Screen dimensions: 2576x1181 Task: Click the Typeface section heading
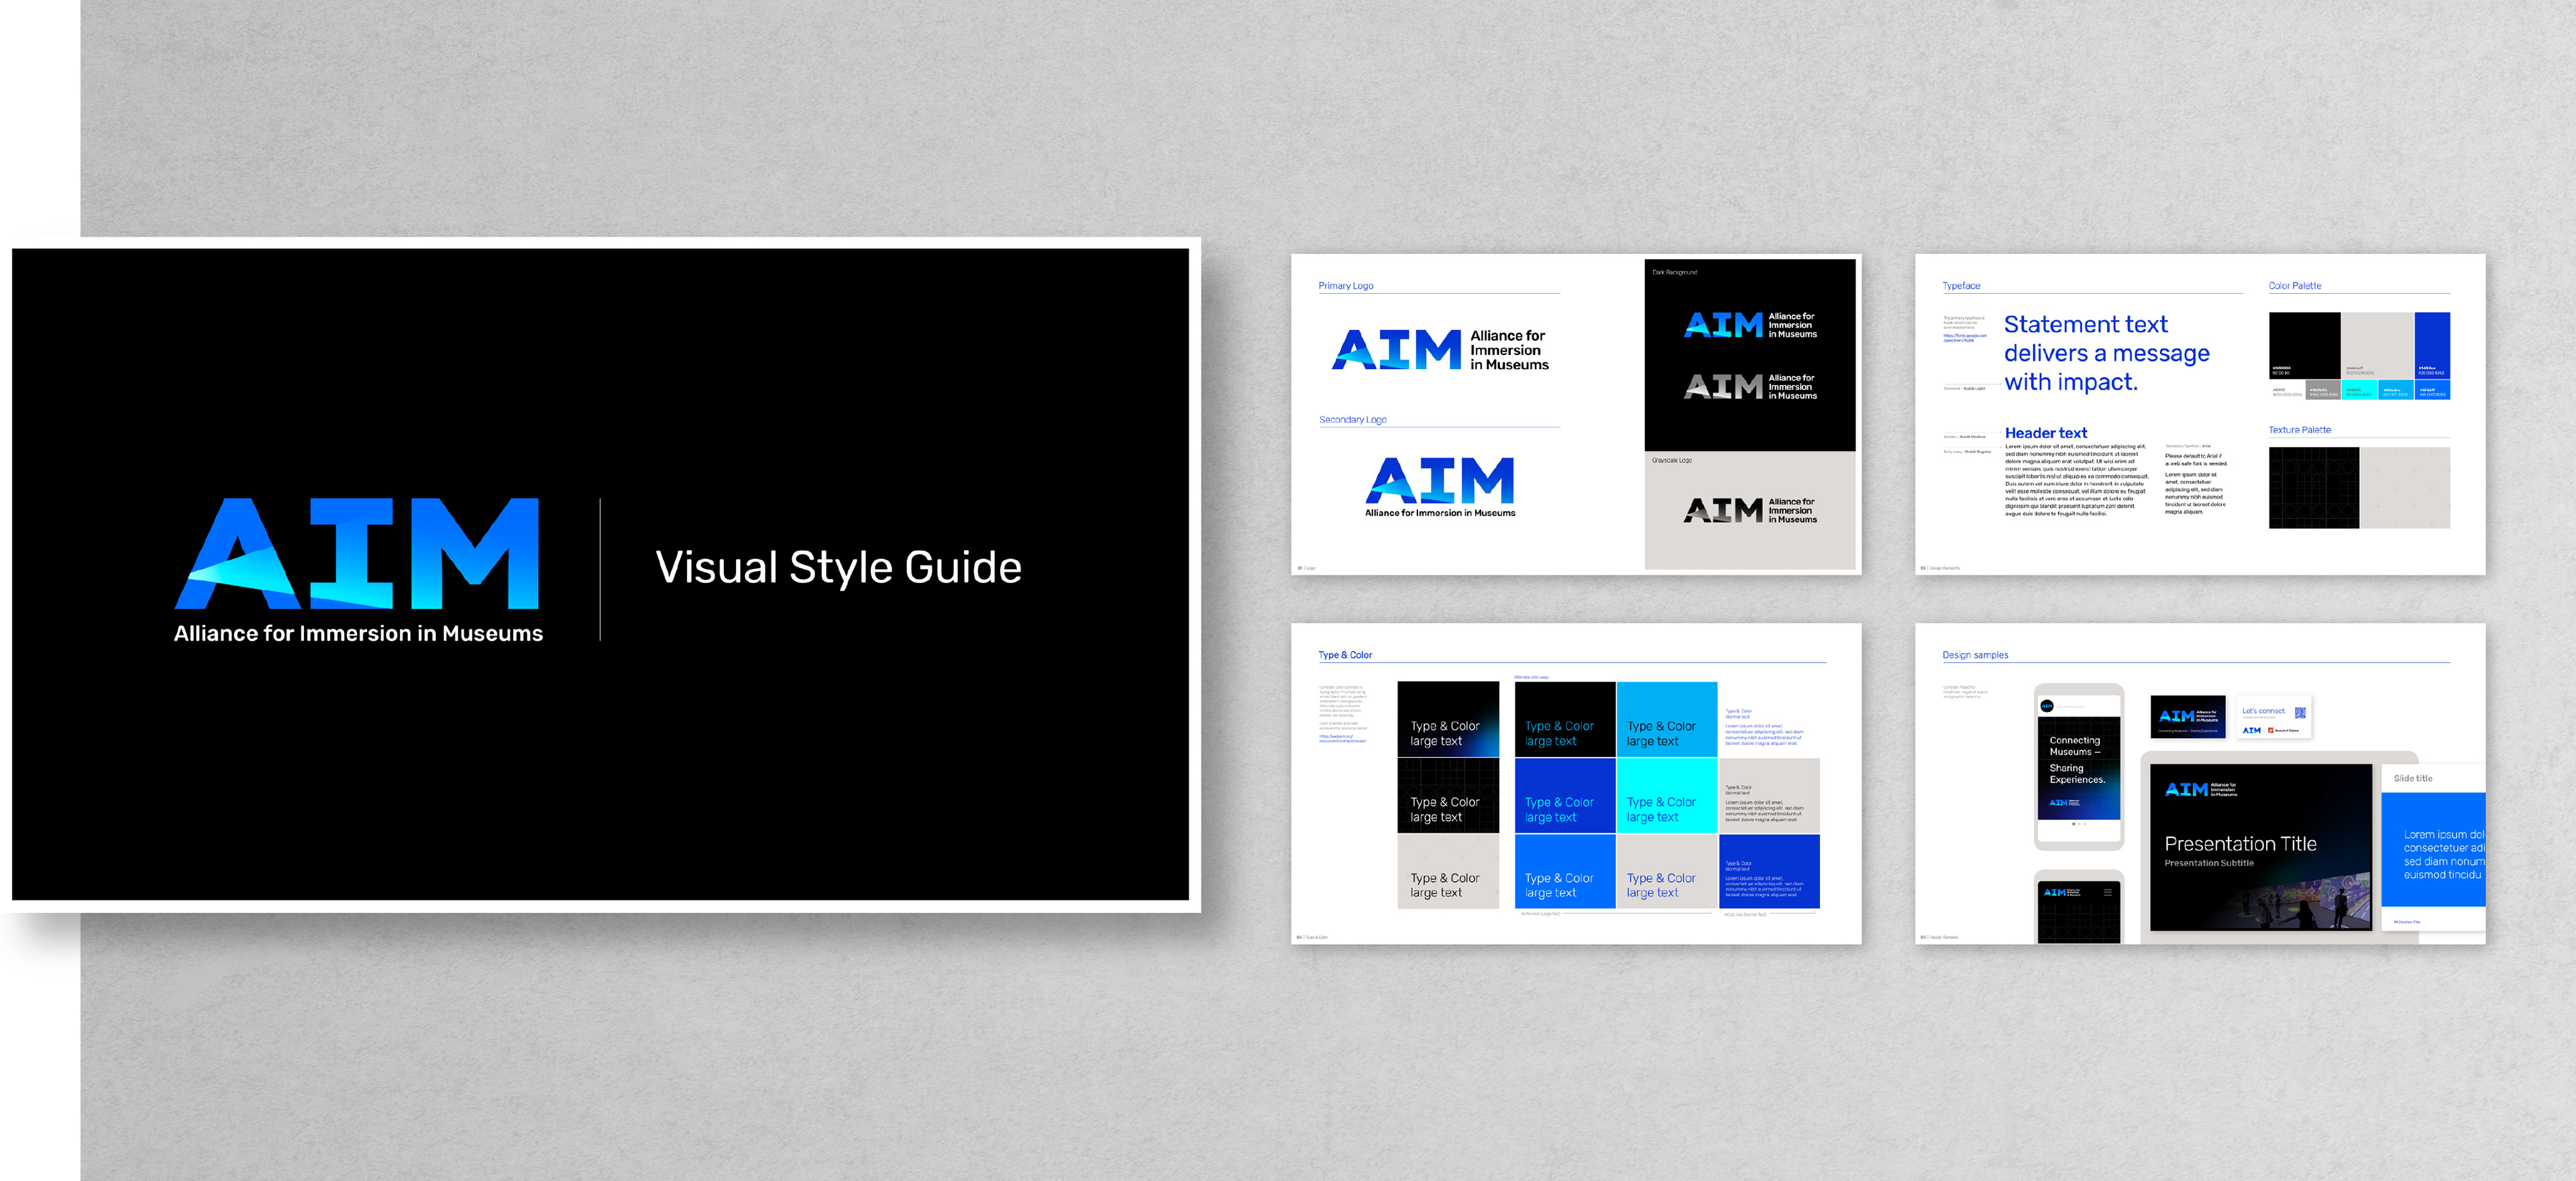pos(1961,286)
